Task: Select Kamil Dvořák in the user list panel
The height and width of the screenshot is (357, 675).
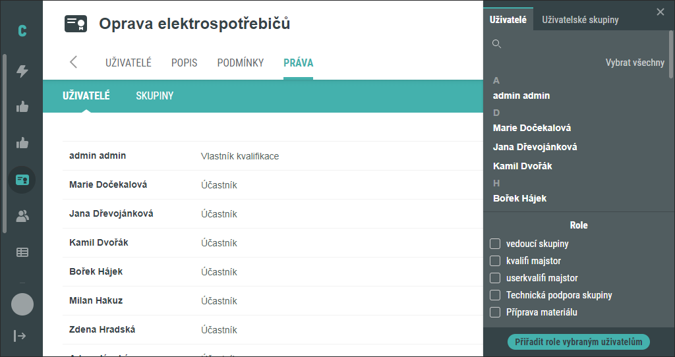Action: 522,166
